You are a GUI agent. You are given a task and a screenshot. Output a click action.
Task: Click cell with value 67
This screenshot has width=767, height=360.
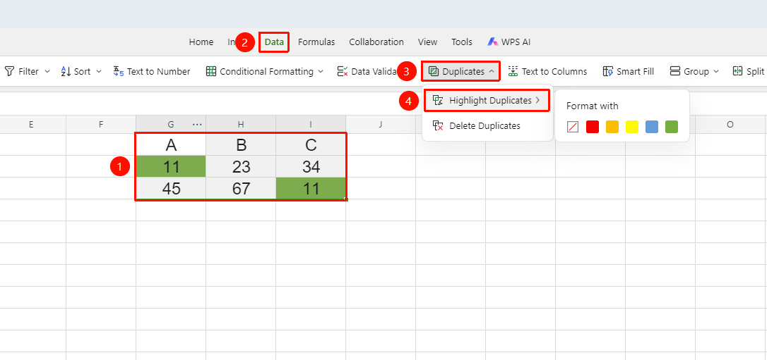[x=241, y=188]
